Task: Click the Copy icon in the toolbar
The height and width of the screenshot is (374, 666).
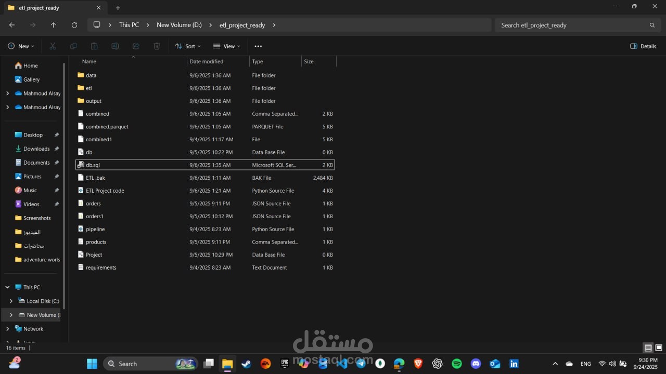Action: click(x=73, y=46)
